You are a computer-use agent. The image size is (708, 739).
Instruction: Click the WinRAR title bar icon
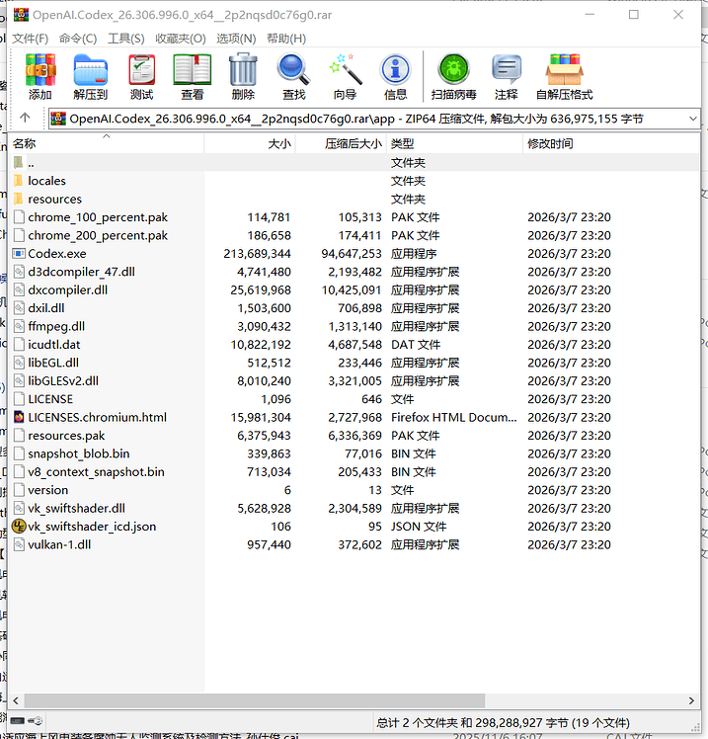click(x=21, y=15)
